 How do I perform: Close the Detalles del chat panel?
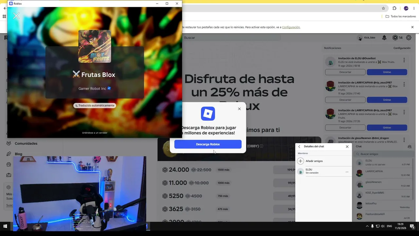tap(347, 147)
